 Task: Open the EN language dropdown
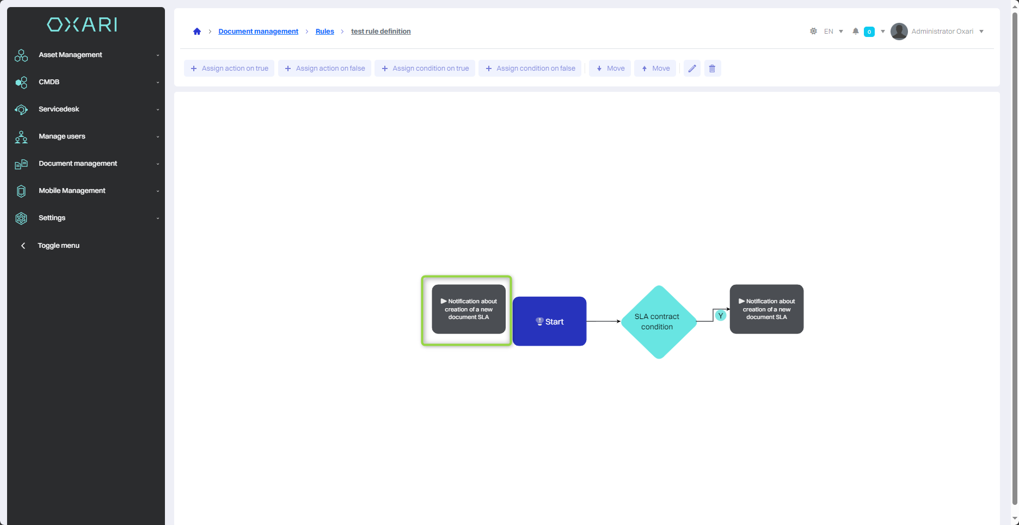pyautogui.click(x=833, y=32)
